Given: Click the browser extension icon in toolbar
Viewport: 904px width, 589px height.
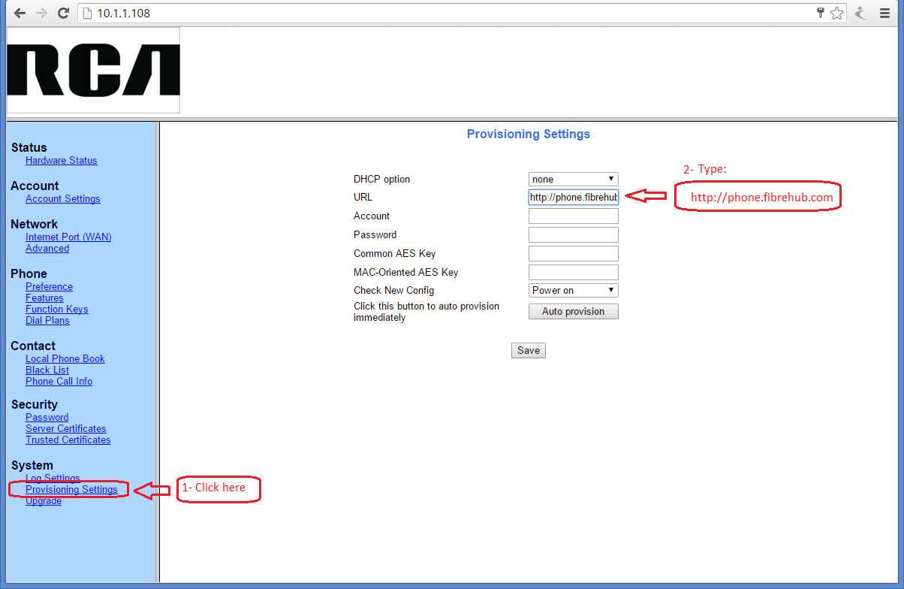Looking at the screenshot, I should [861, 14].
